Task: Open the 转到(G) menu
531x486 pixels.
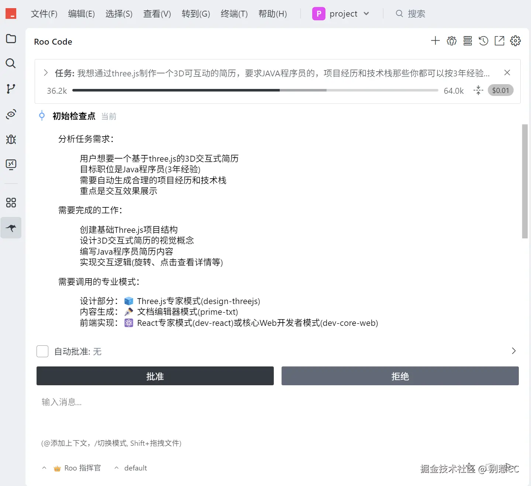Action: [196, 14]
